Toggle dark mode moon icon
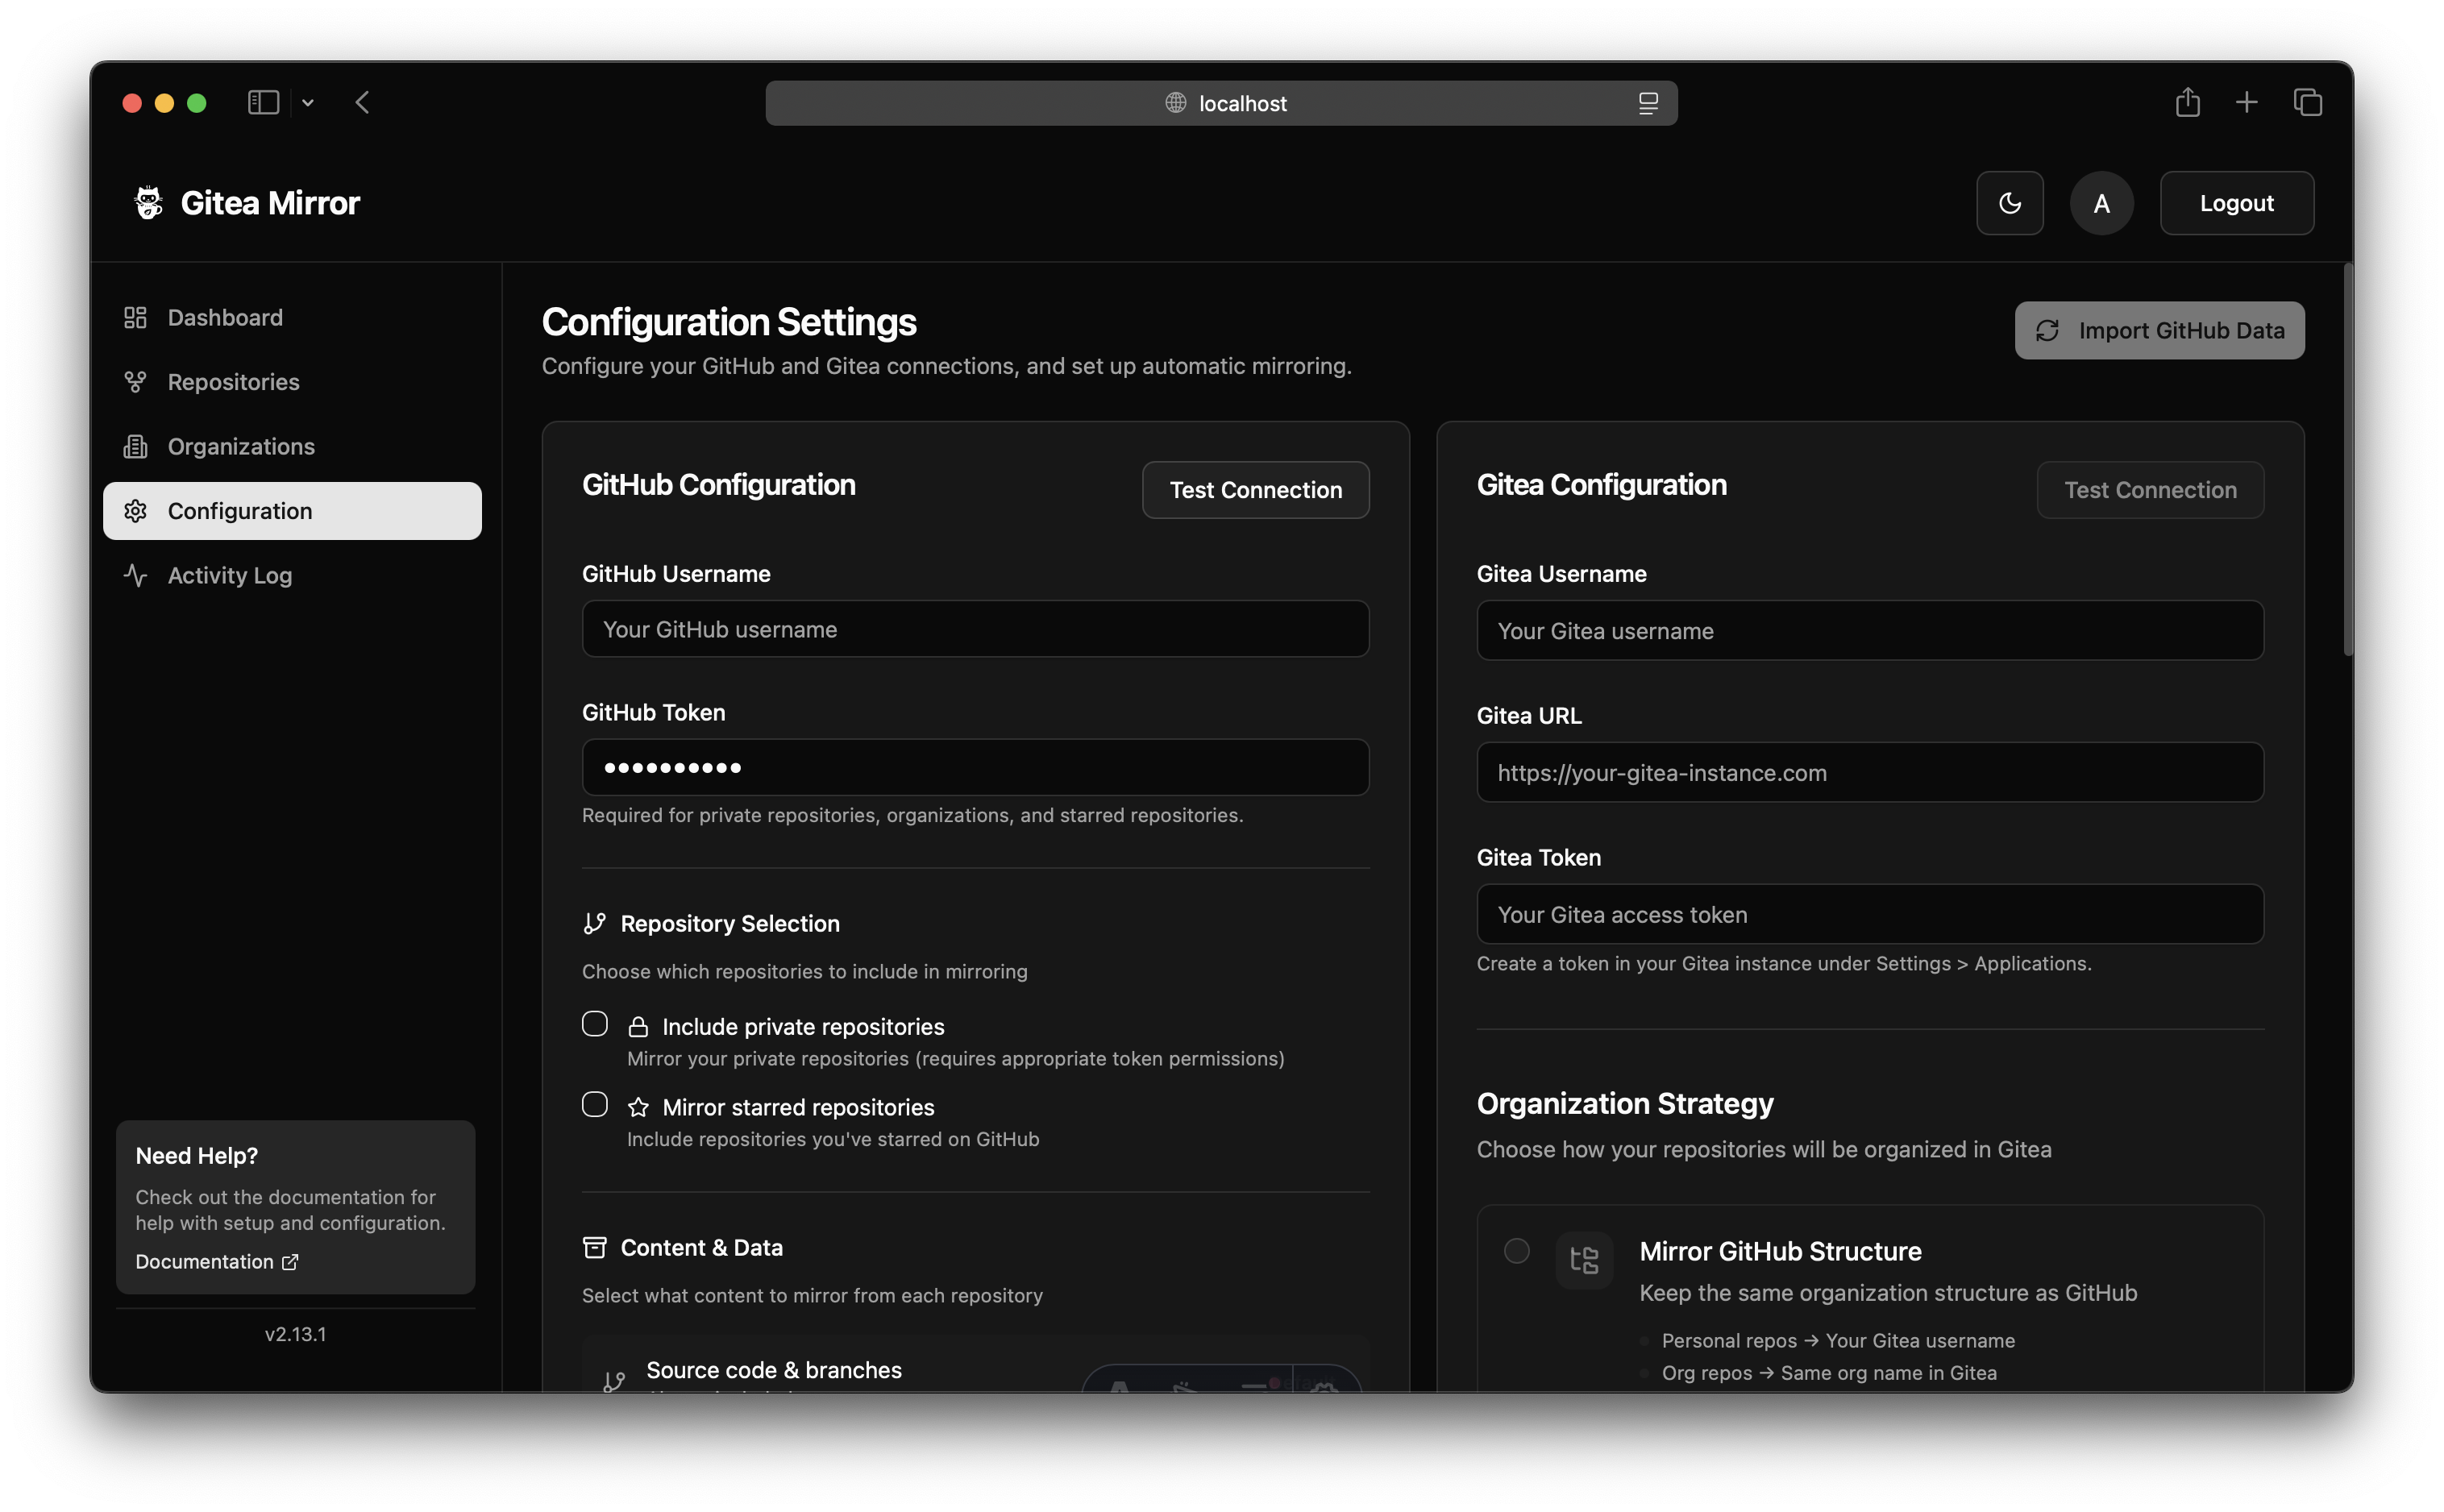The width and height of the screenshot is (2444, 1512). [2009, 203]
